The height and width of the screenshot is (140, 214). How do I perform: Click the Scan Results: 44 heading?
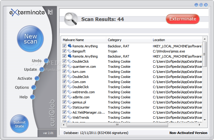pos(102,19)
